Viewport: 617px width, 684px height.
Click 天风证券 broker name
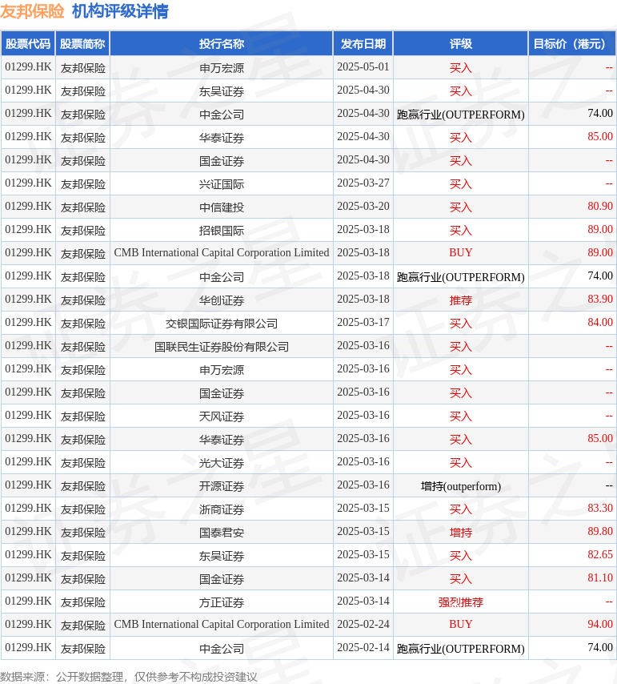coord(222,416)
